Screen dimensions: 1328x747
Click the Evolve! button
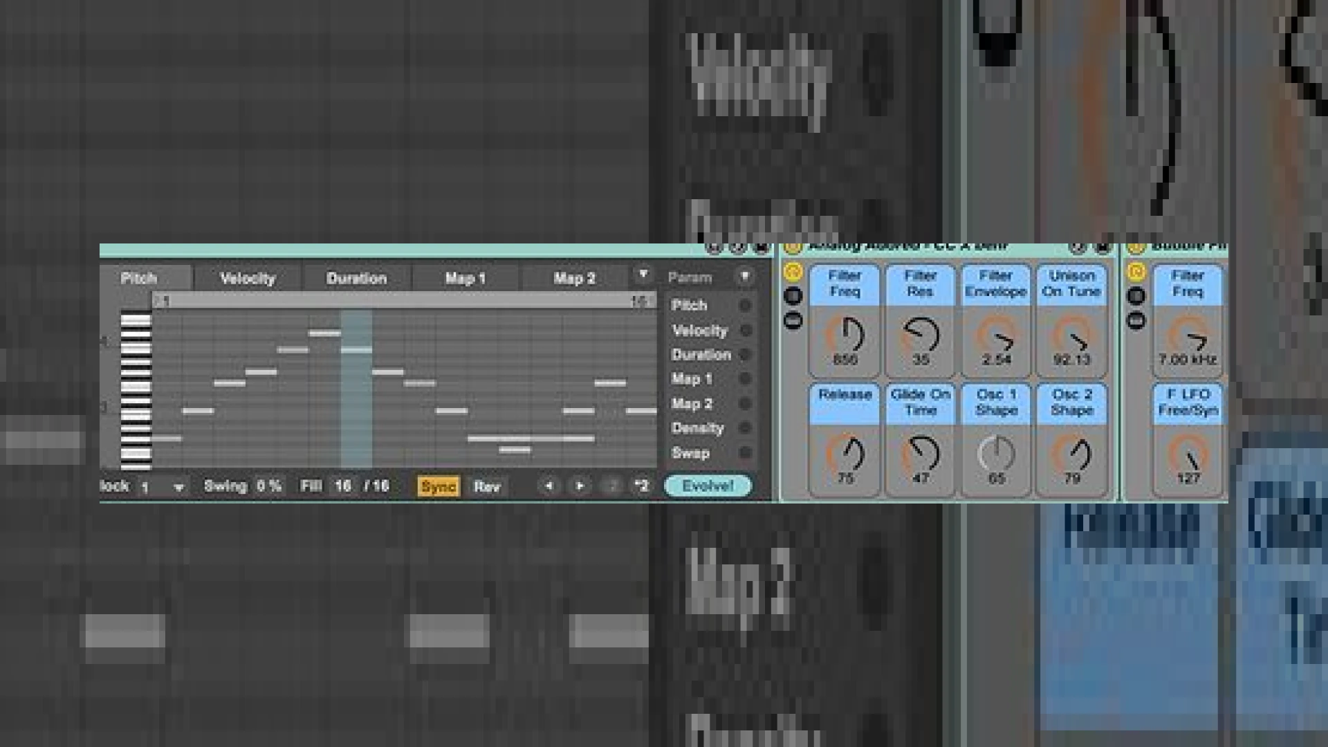point(708,486)
